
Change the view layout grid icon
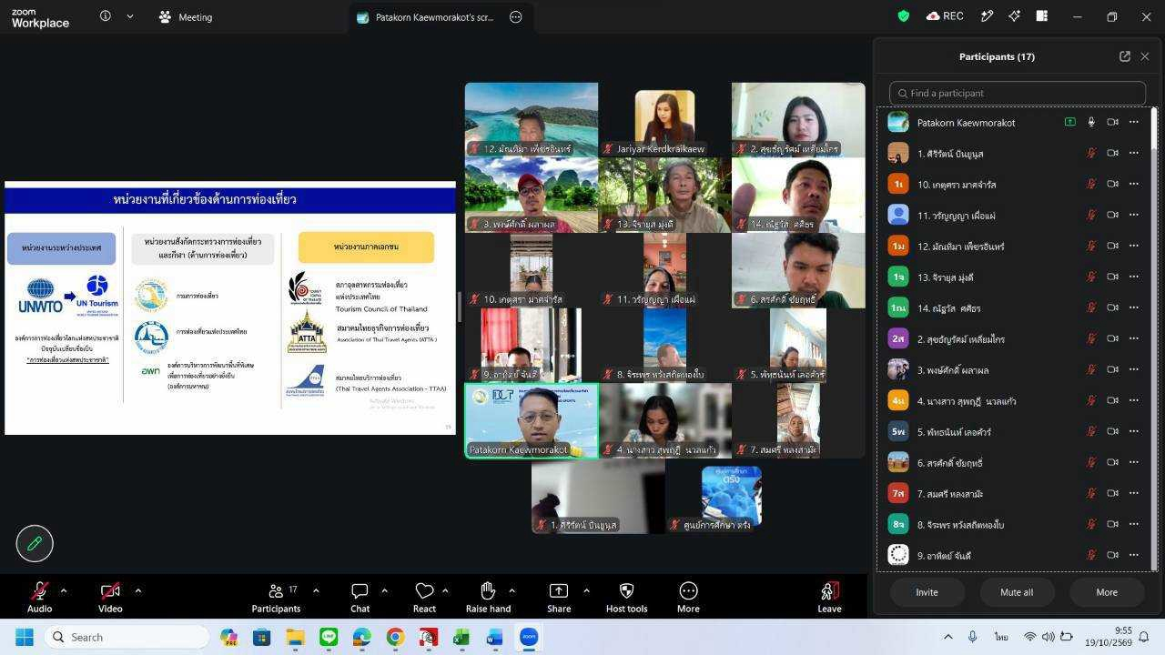coord(1041,16)
